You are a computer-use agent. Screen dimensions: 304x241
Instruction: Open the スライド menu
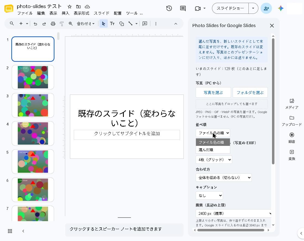101,13
